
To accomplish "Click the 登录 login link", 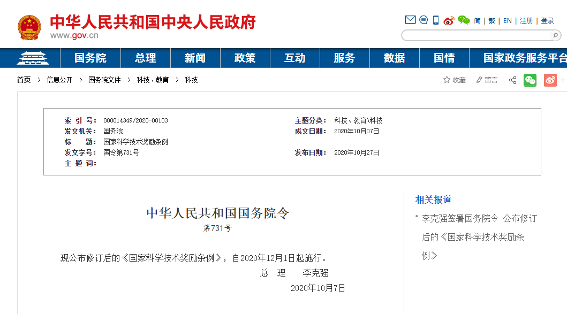I will (547, 21).
